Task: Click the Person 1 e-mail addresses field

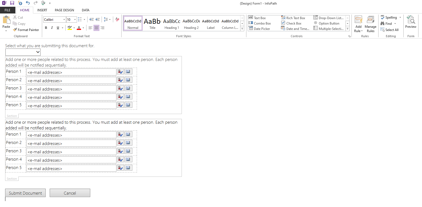Action: pyautogui.click(x=72, y=72)
